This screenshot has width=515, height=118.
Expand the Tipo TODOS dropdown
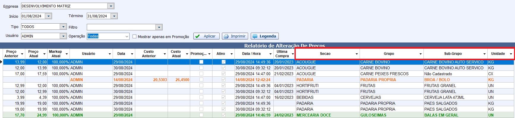(63, 27)
